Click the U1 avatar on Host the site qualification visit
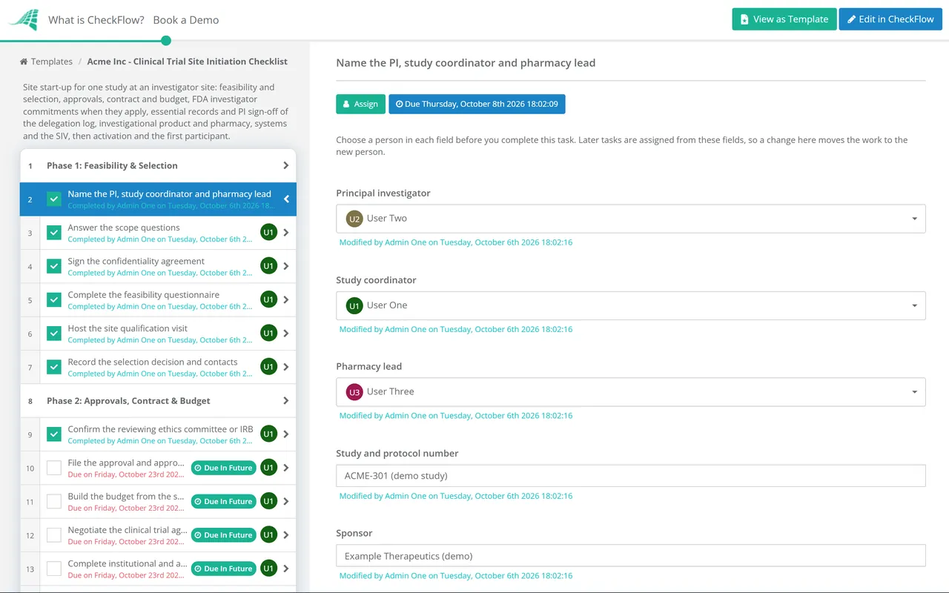This screenshot has height=593, width=949. pyautogui.click(x=268, y=334)
